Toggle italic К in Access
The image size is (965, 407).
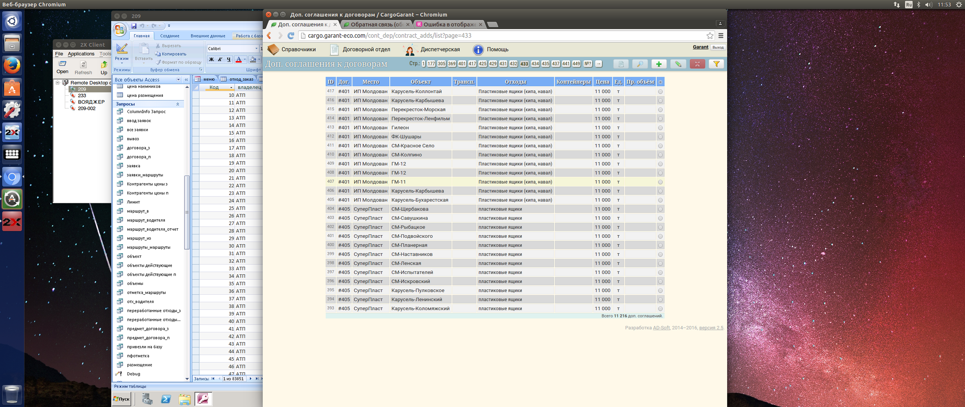click(220, 59)
